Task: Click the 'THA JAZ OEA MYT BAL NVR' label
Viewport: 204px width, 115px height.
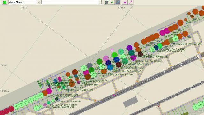Action: pos(61,97)
